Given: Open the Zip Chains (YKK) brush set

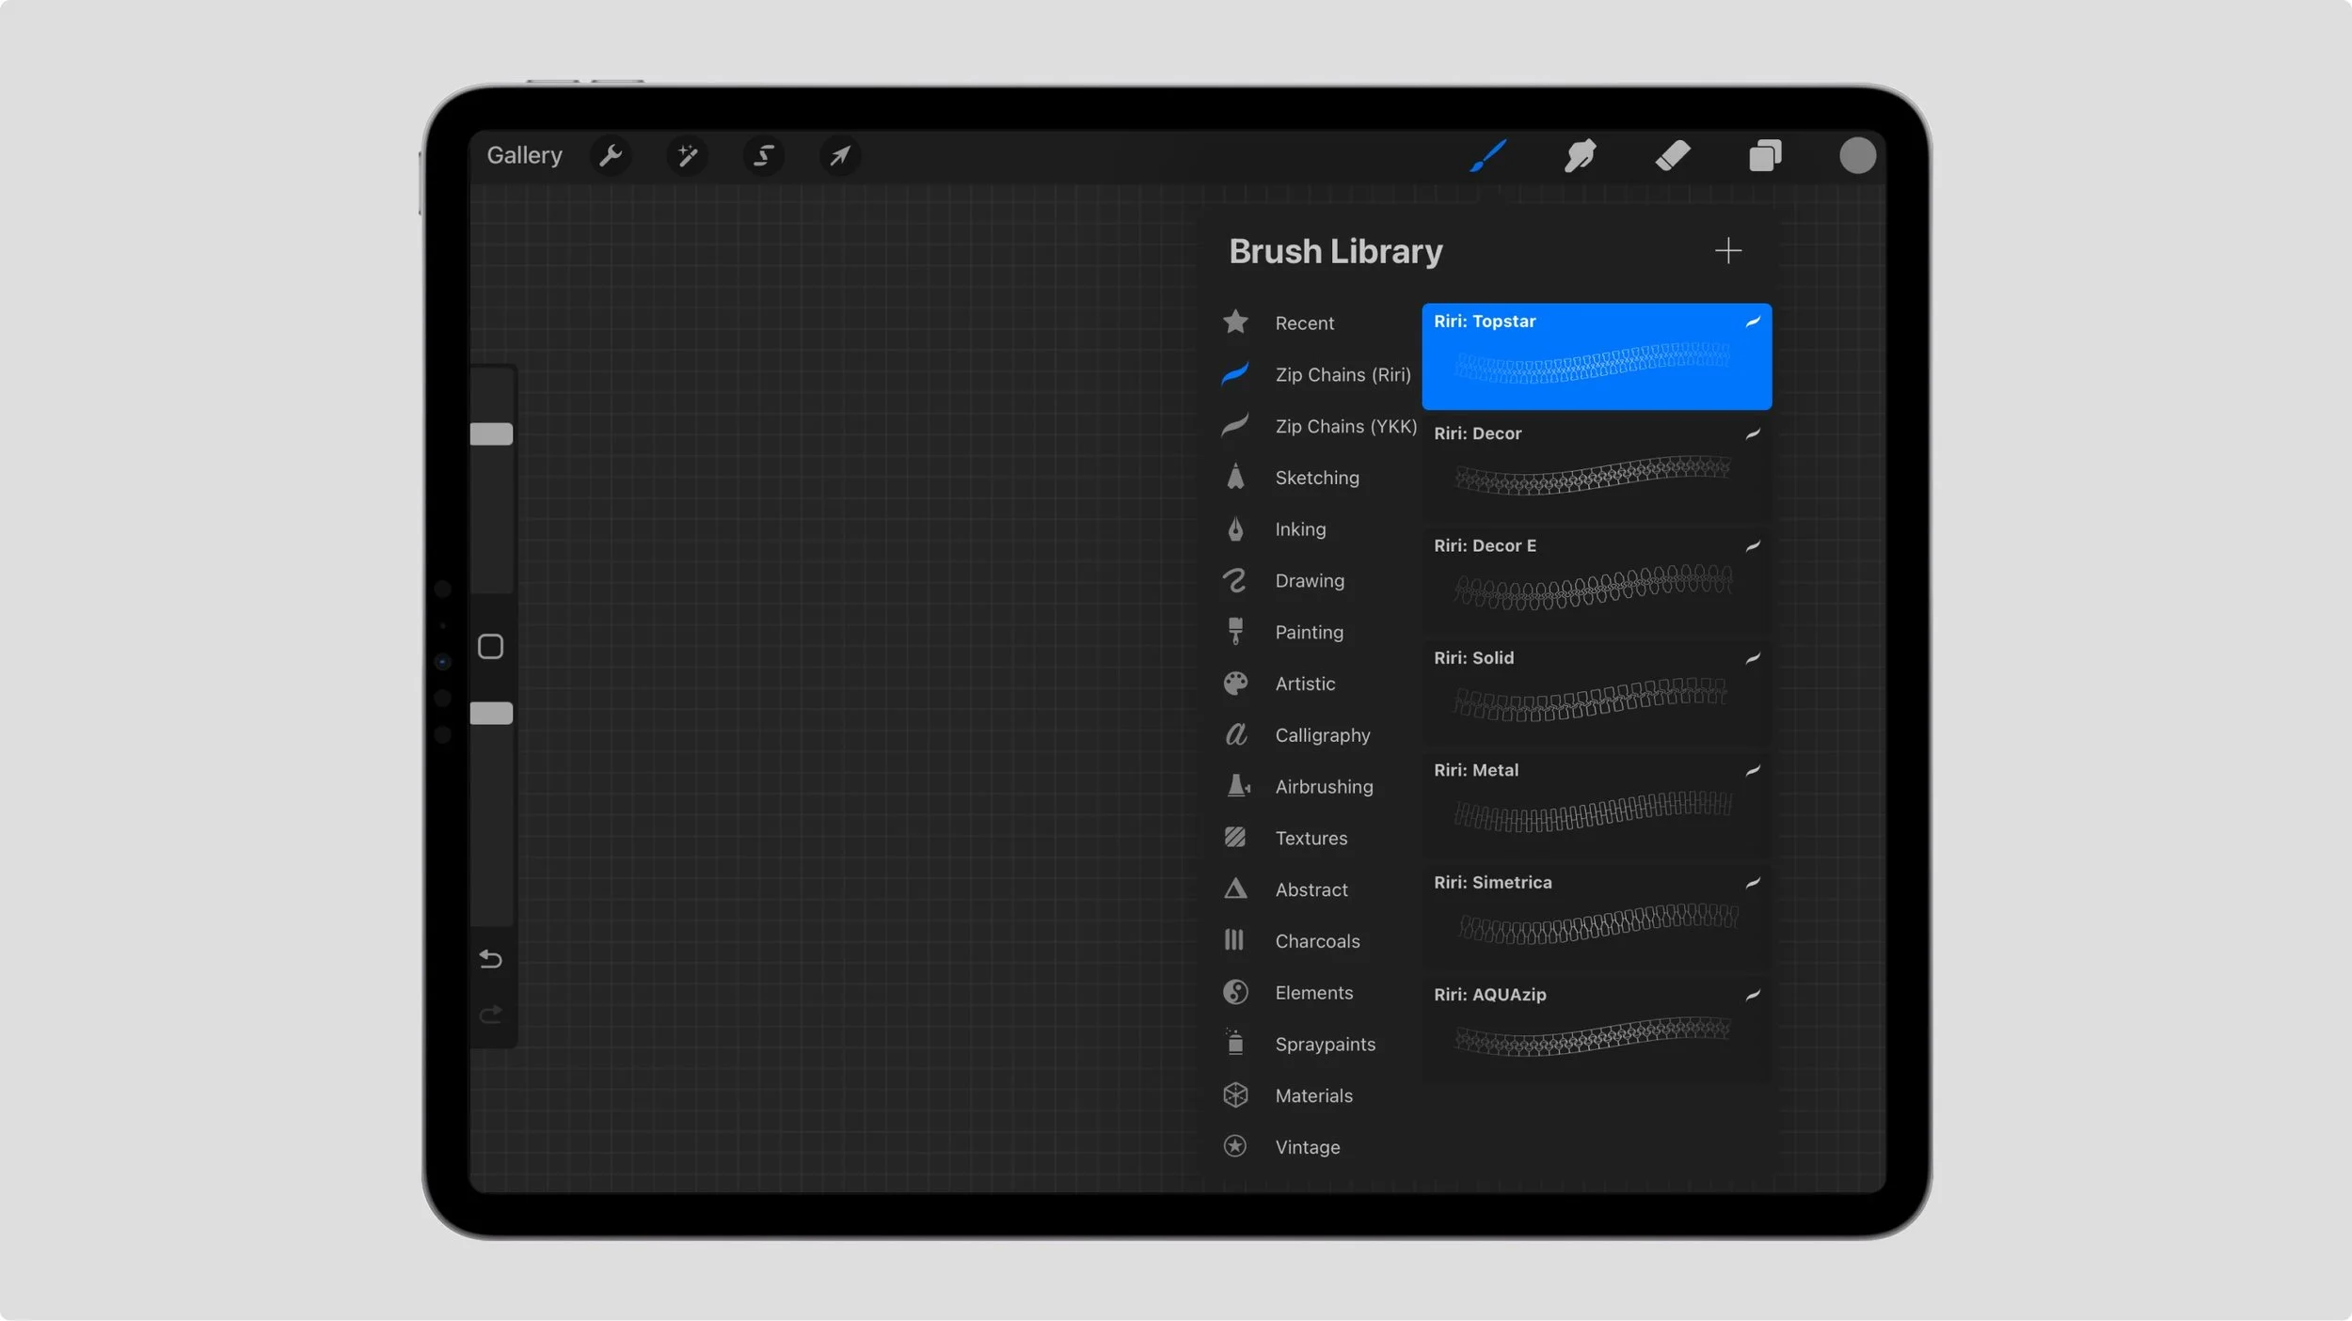Looking at the screenshot, I should point(1344,427).
